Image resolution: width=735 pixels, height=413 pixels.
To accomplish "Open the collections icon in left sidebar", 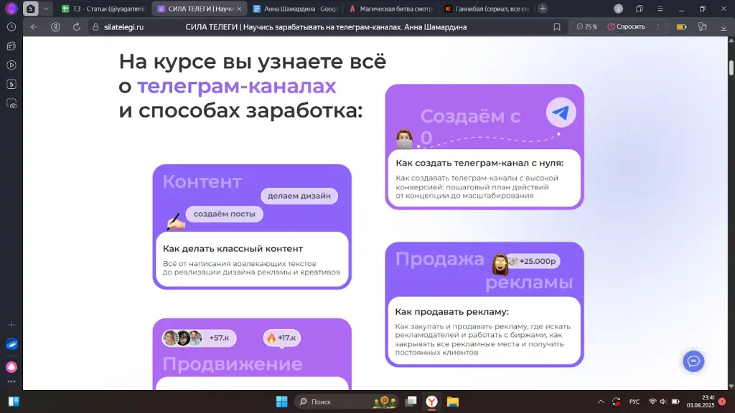I will pyautogui.click(x=11, y=46).
